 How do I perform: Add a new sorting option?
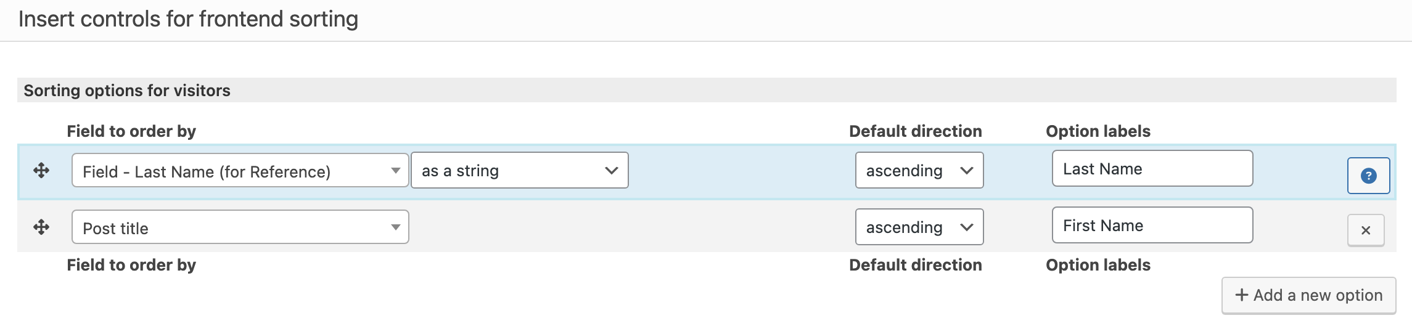pos(1308,295)
